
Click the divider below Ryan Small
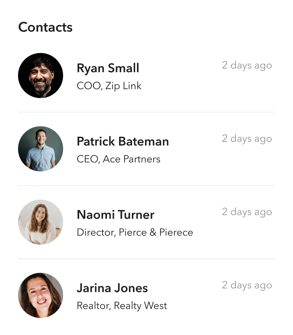pyautogui.click(x=146, y=112)
